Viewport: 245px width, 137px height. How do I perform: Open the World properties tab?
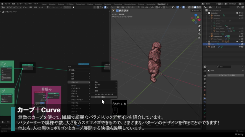point(205,91)
